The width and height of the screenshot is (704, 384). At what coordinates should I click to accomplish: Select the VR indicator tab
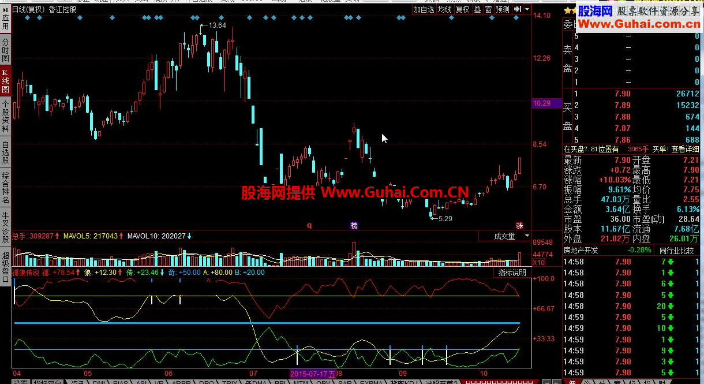click(x=158, y=382)
